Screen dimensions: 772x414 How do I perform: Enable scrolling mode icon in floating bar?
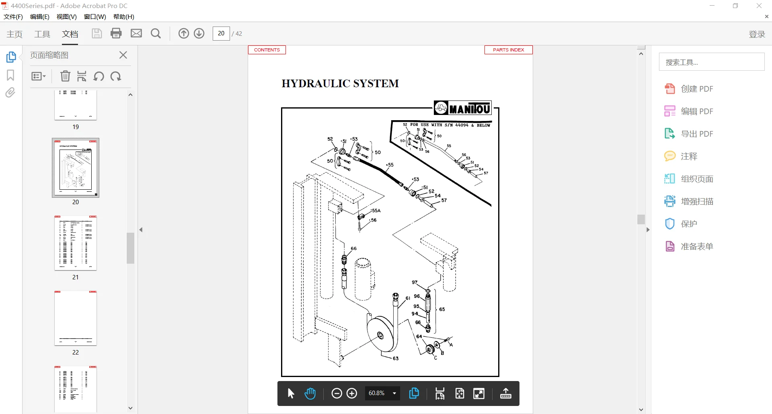tap(440, 394)
